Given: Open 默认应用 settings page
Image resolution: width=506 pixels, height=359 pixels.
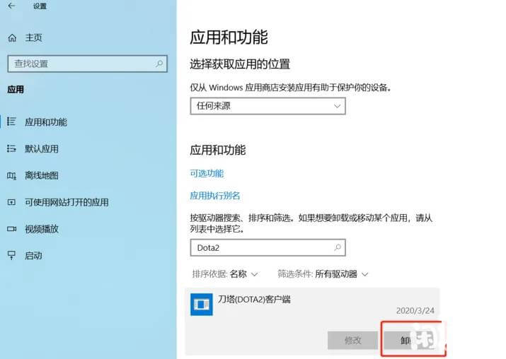Looking at the screenshot, I should [x=42, y=148].
